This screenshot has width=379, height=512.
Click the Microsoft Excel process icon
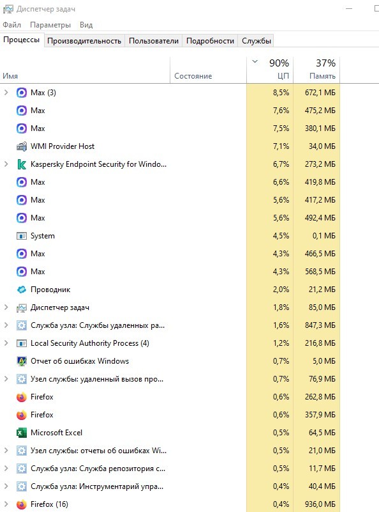pyautogui.click(x=22, y=433)
